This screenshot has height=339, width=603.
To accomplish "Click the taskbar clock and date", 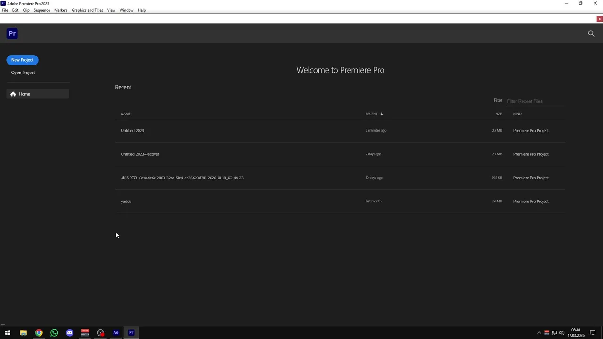I will tap(576, 333).
